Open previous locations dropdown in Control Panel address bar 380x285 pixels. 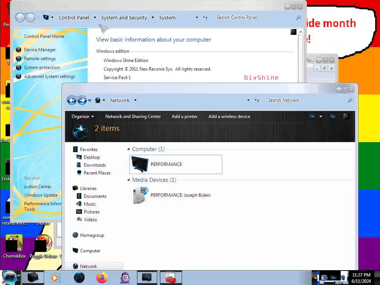coord(197,17)
